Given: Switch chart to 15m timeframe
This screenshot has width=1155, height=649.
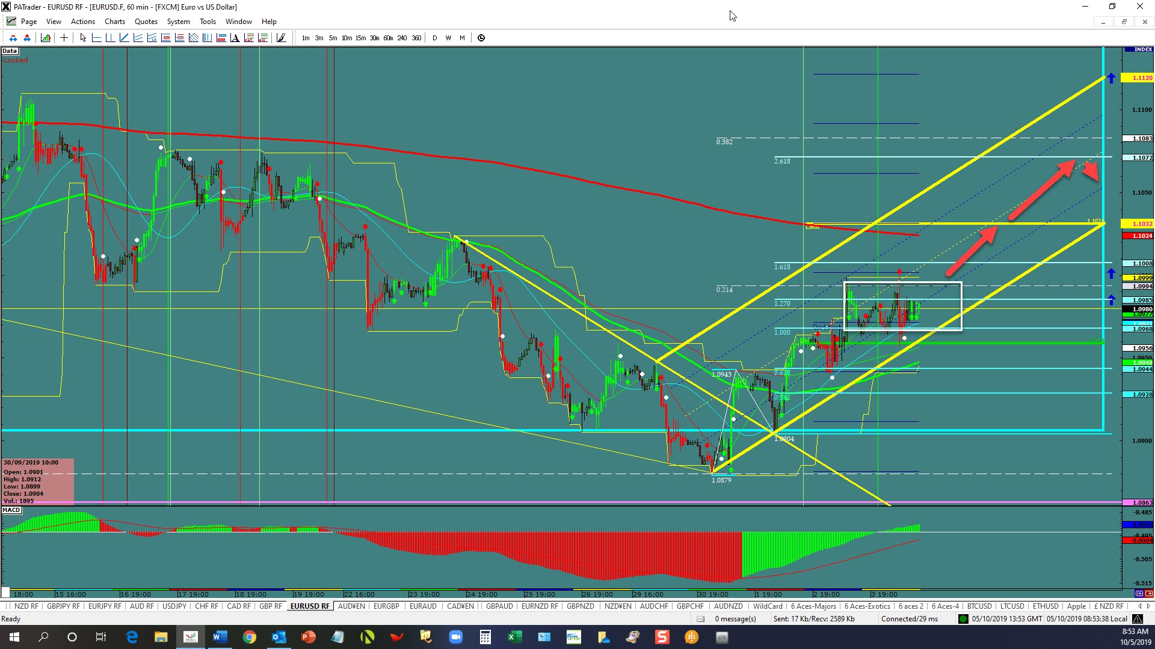Looking at the screenshot, I should click(360, 38).
